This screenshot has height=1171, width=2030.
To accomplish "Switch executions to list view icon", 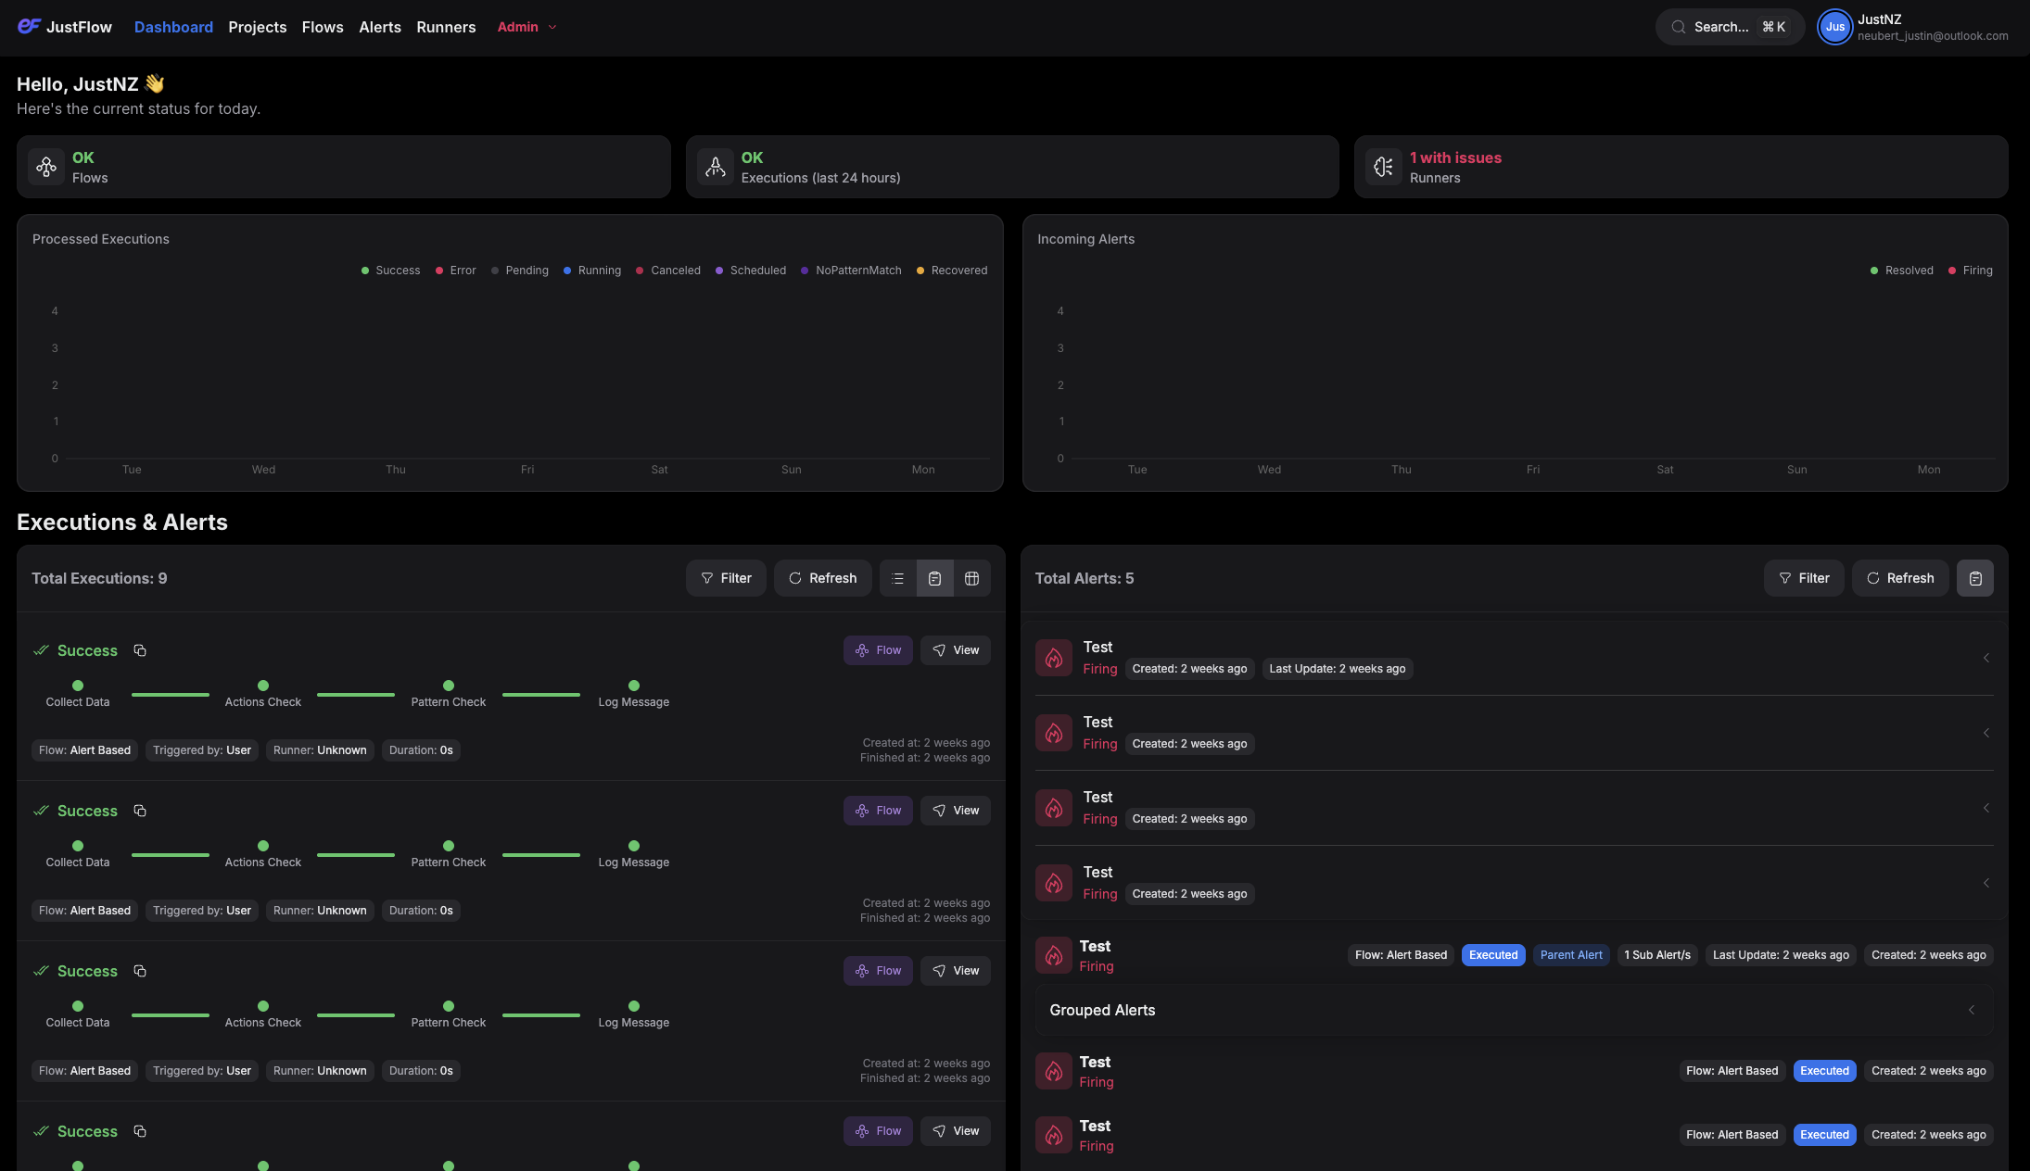I will [897, 578].
